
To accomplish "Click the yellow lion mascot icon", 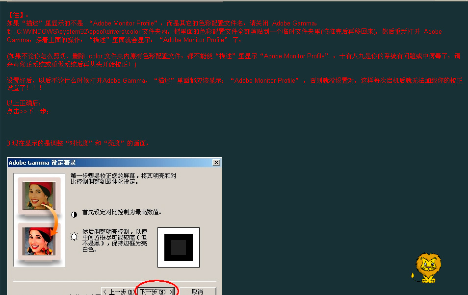I will [427, 268].
